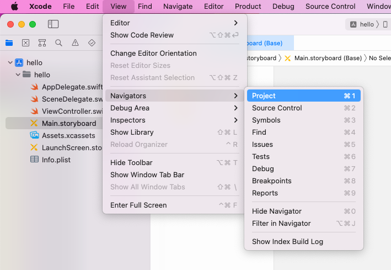Viewport: 391px width, 270px height.
Task: Open the Find menu
Action: (145, 6)
